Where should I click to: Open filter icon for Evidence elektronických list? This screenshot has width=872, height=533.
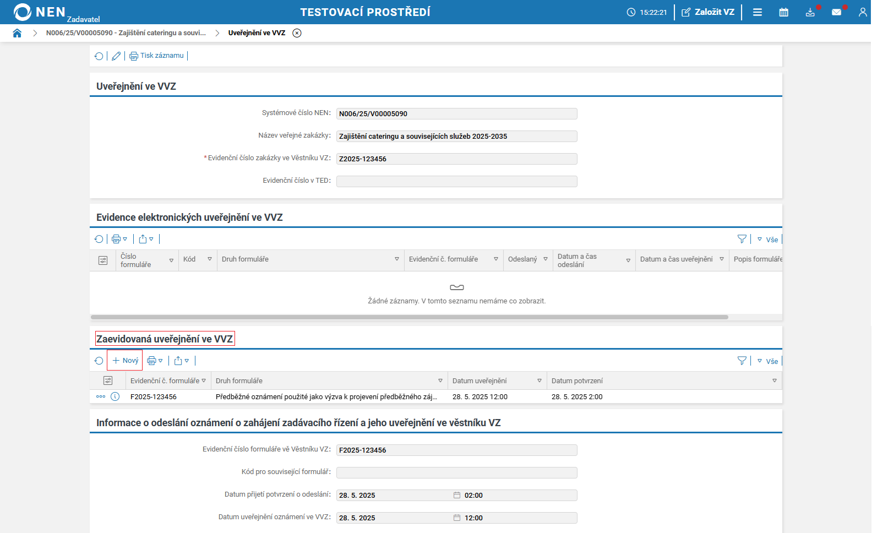tap(742, 239)
